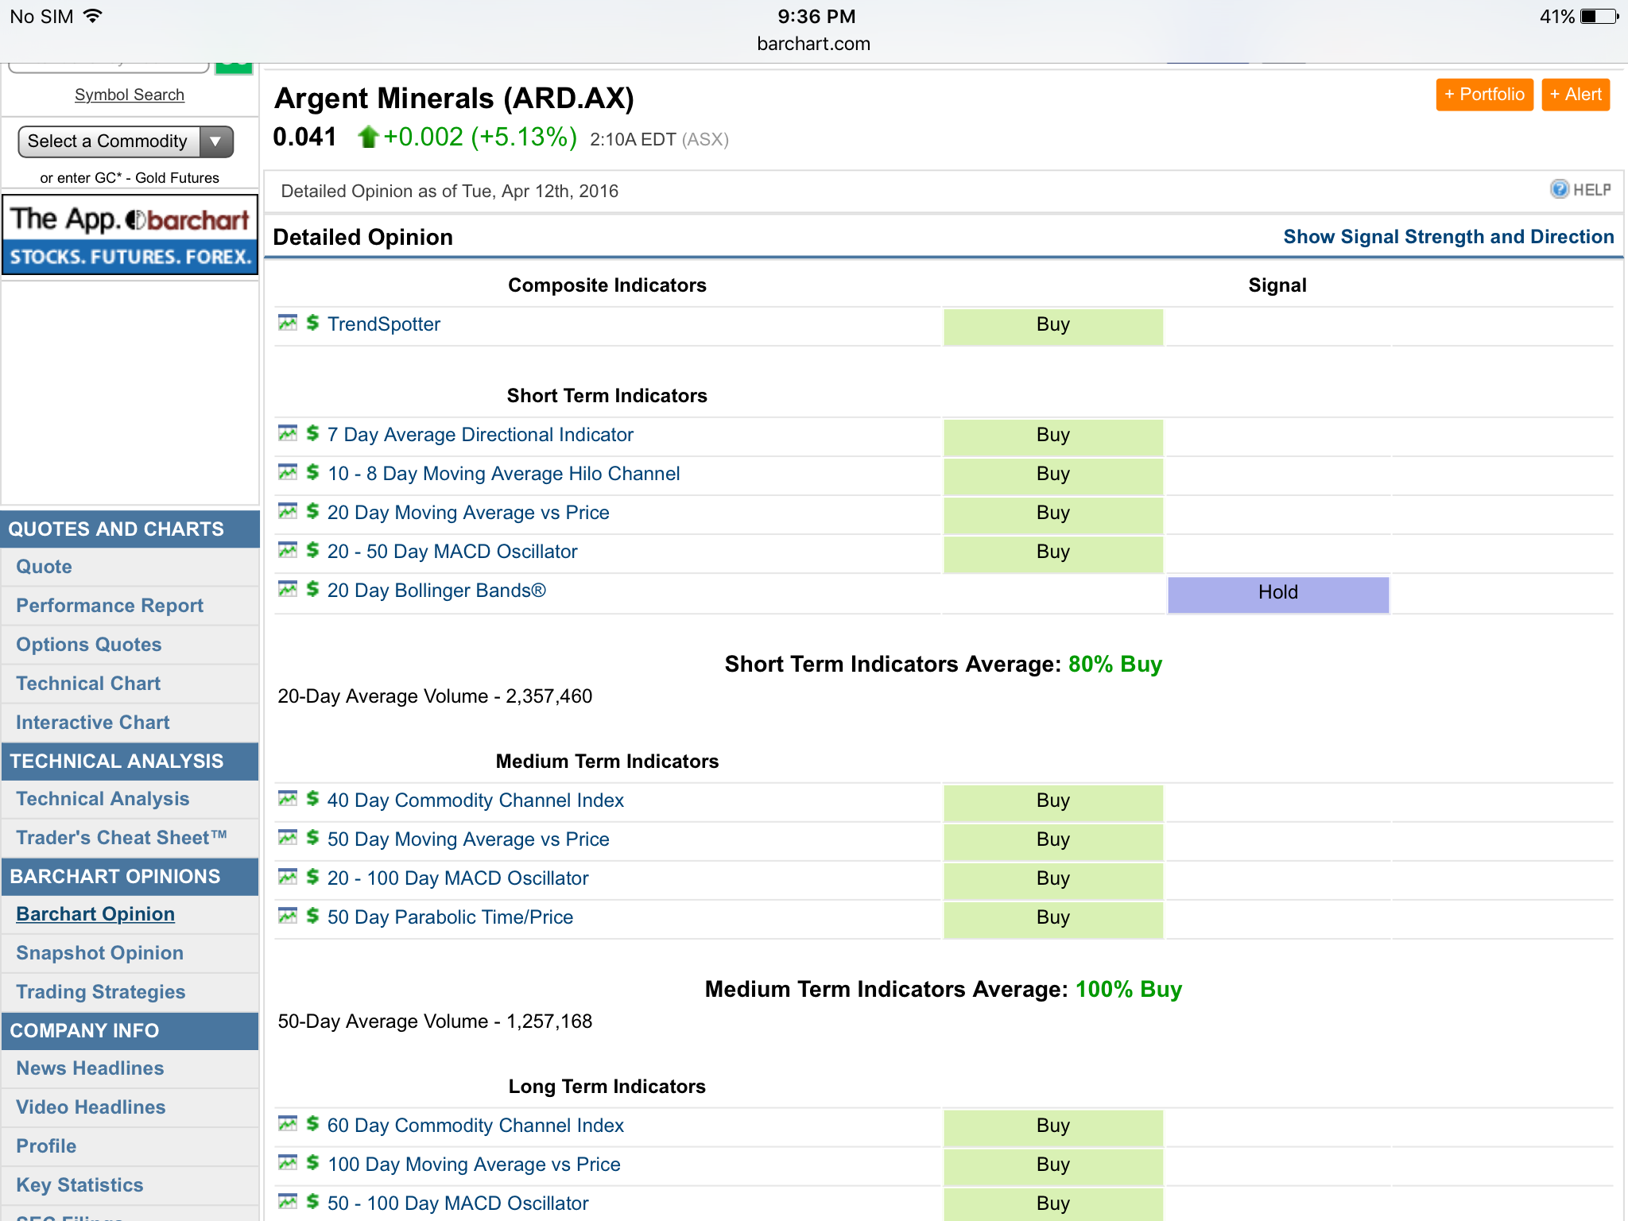Open chart icon for 20 - 100 Day MACD Oscillator

coord(288,877)
